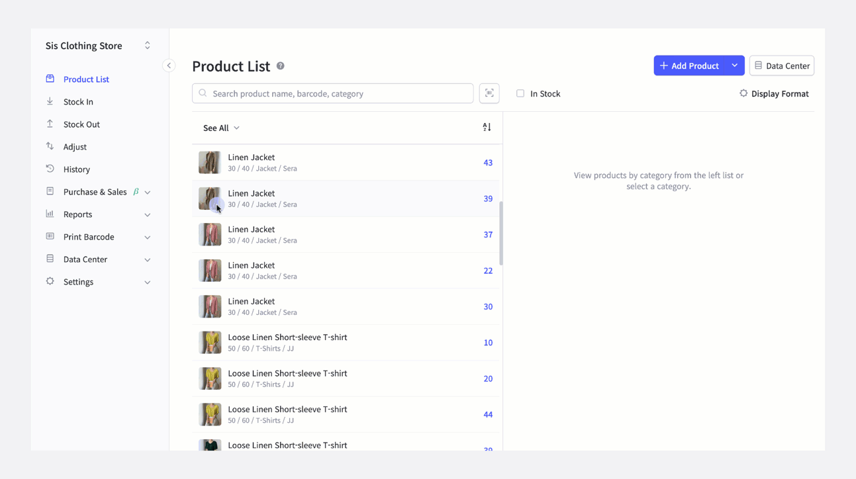856x479 pixels.
Task: Click the search products input field
Action: (x=331, y=93)
